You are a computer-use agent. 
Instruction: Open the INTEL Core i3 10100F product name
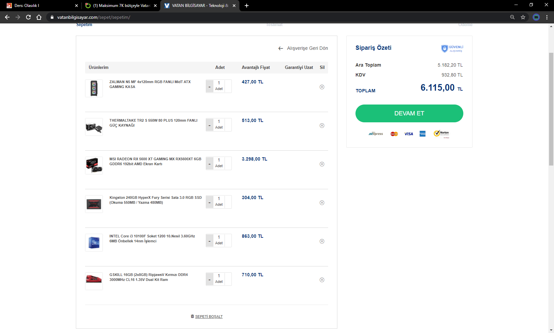click(152, 239)
